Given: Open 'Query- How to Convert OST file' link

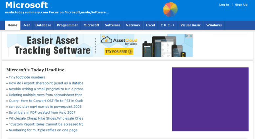Looking at the screenshot, I should (46, 101).
